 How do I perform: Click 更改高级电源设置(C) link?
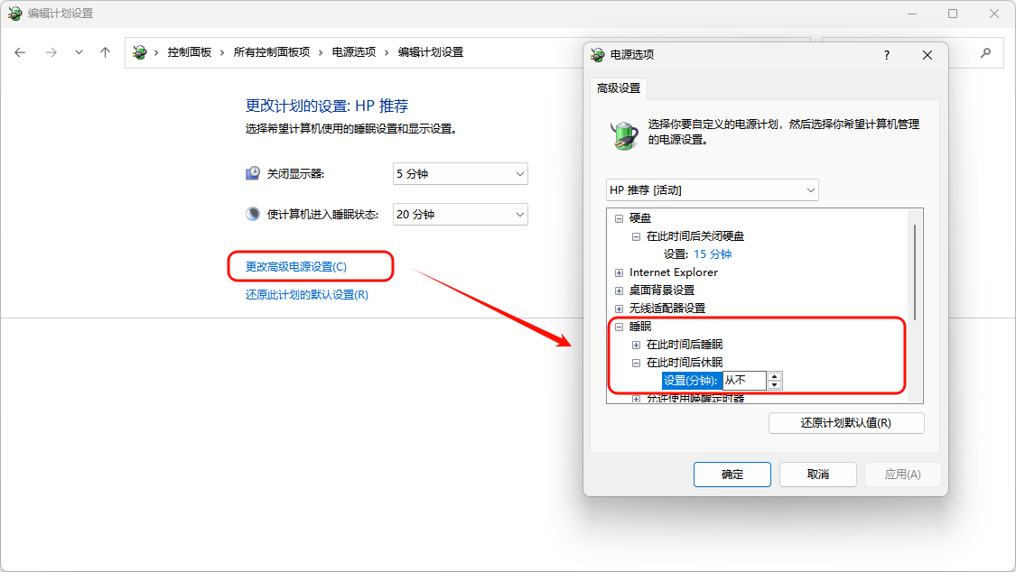(296, 266)
